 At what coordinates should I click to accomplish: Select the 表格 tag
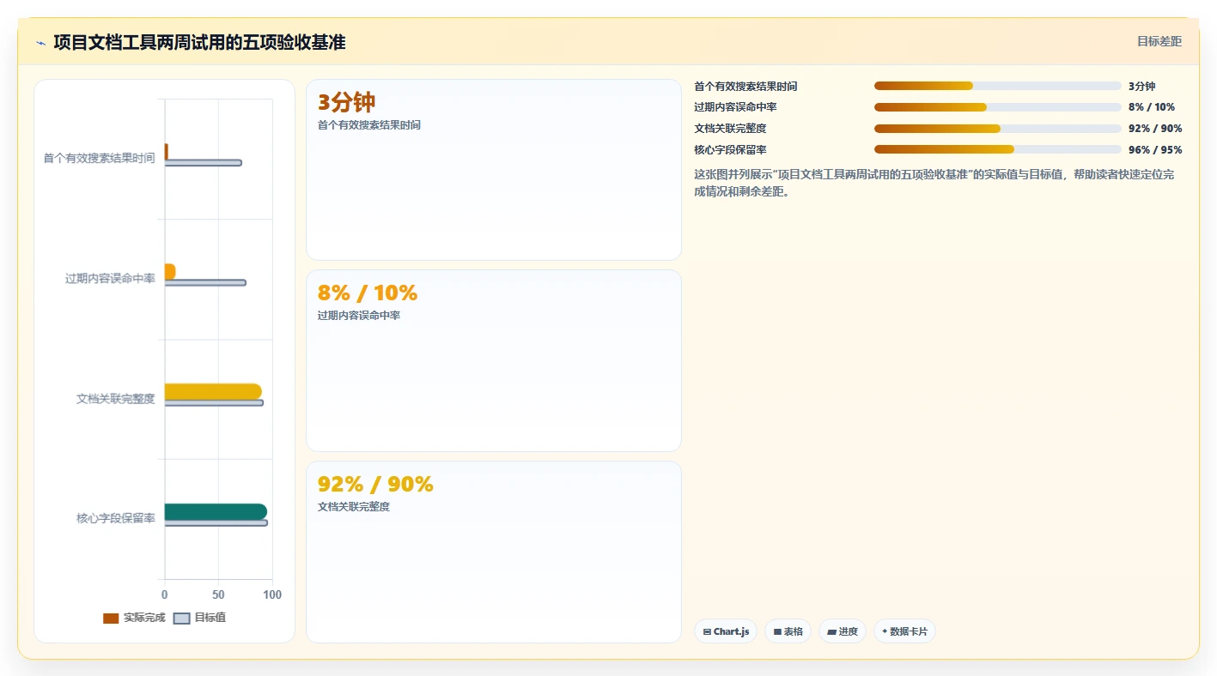coord(788,631)
